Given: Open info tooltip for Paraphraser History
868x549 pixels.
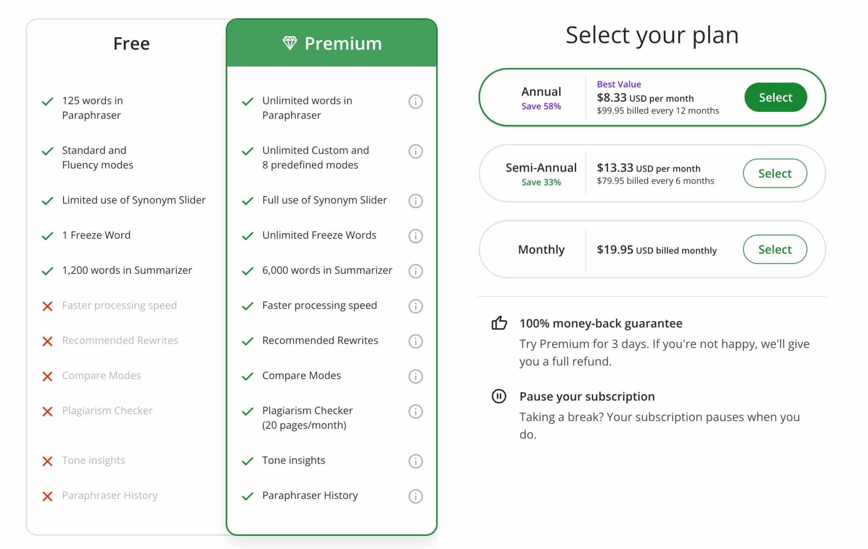Looking at the screenshot, I should click(x=415, y=496).
